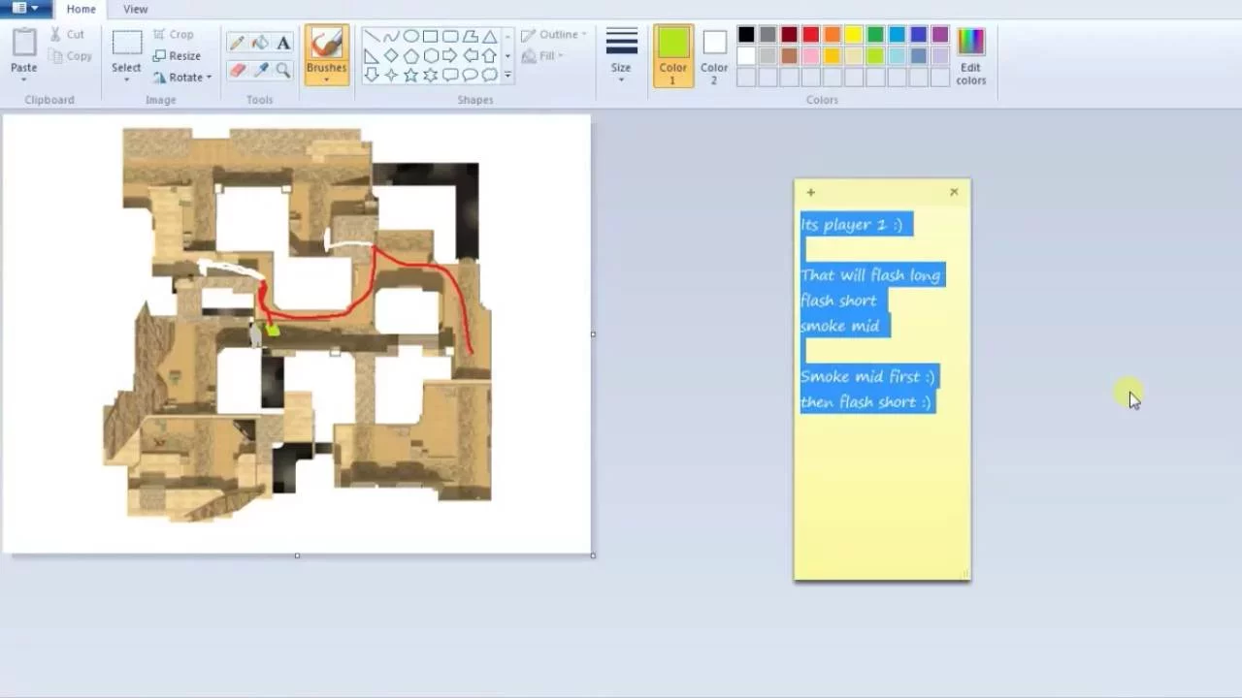Open the Brushes dropdown arrow
This screenshot has height=698, width=1242.
326,79
